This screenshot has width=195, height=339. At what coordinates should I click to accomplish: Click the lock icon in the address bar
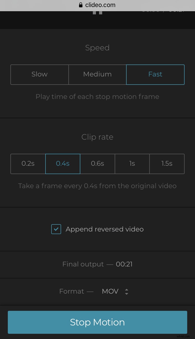pos(80,5)
